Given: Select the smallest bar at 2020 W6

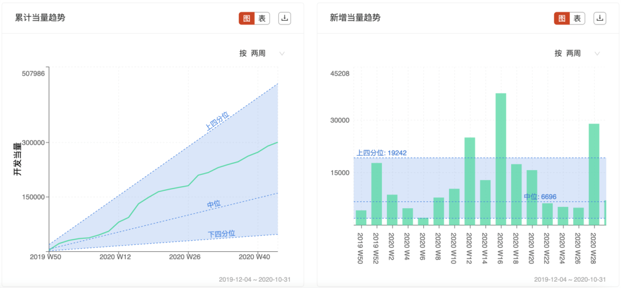Looking at the screenshot, I should (x=423, y=221).
